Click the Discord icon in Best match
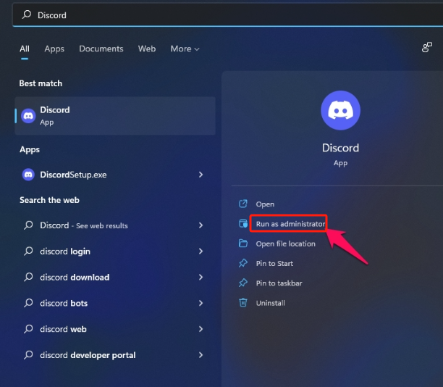Screen dimensions: 443x387 click(28, 116)
